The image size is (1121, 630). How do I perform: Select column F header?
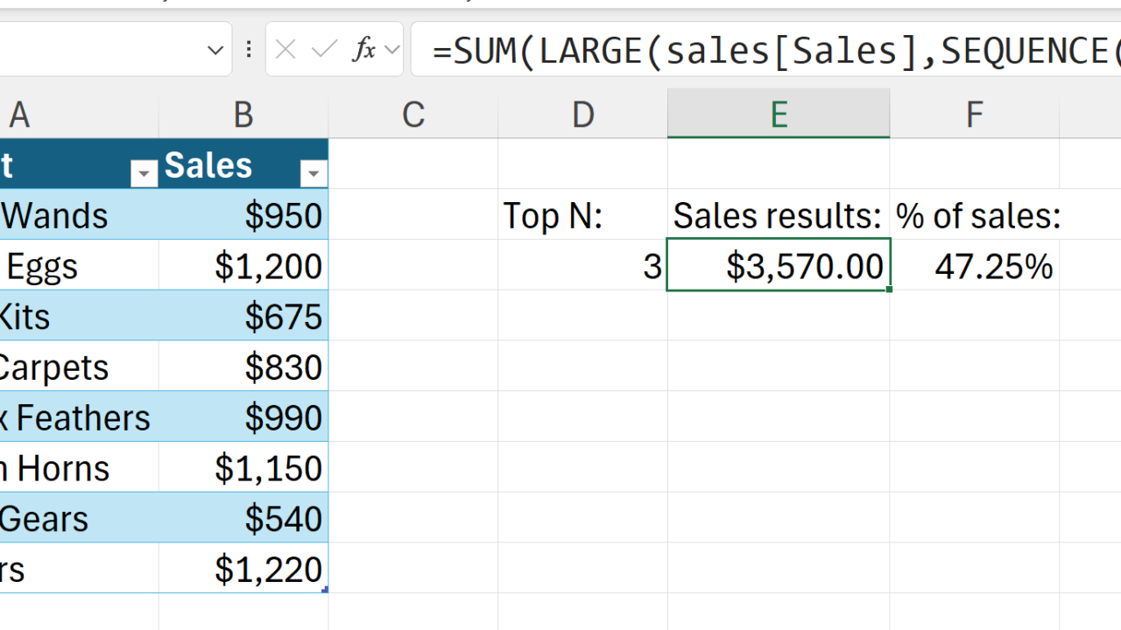[x=974, y=115]
